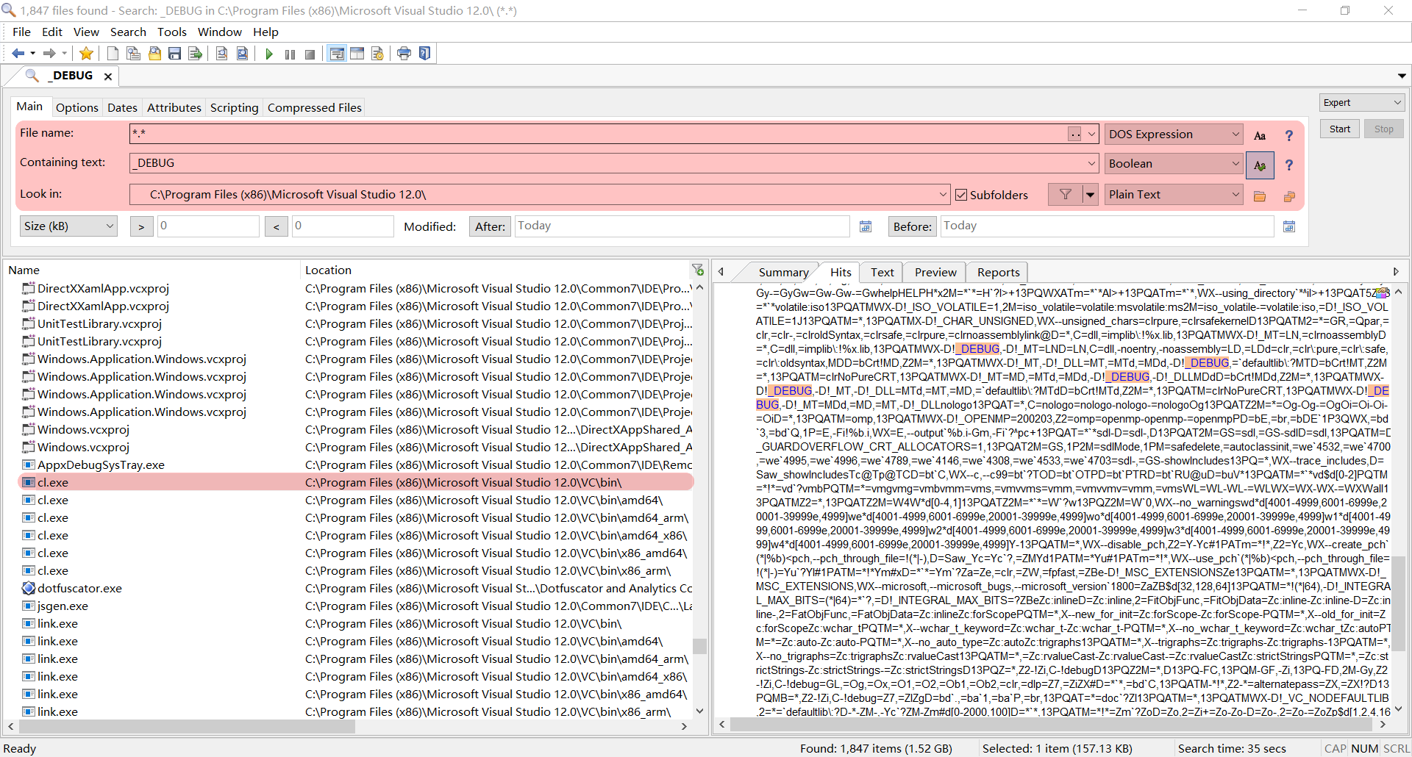Image resolution: width=1412 pixels, height=757 pixels.
Task: Add this search to favorites via star icon
Action: coord(86,53)
